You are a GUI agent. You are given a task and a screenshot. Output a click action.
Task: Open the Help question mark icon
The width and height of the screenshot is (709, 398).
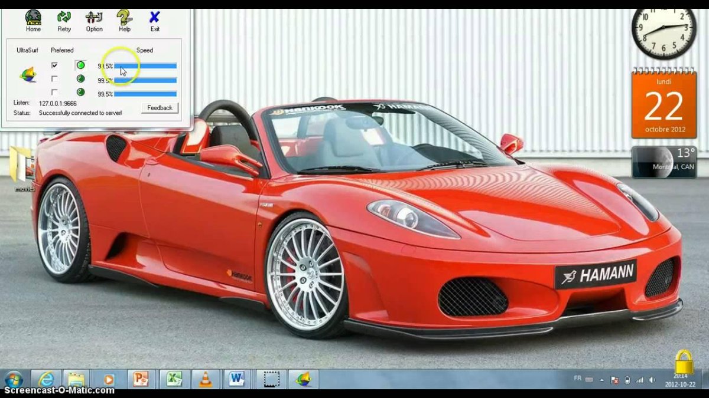coord(124,21)
